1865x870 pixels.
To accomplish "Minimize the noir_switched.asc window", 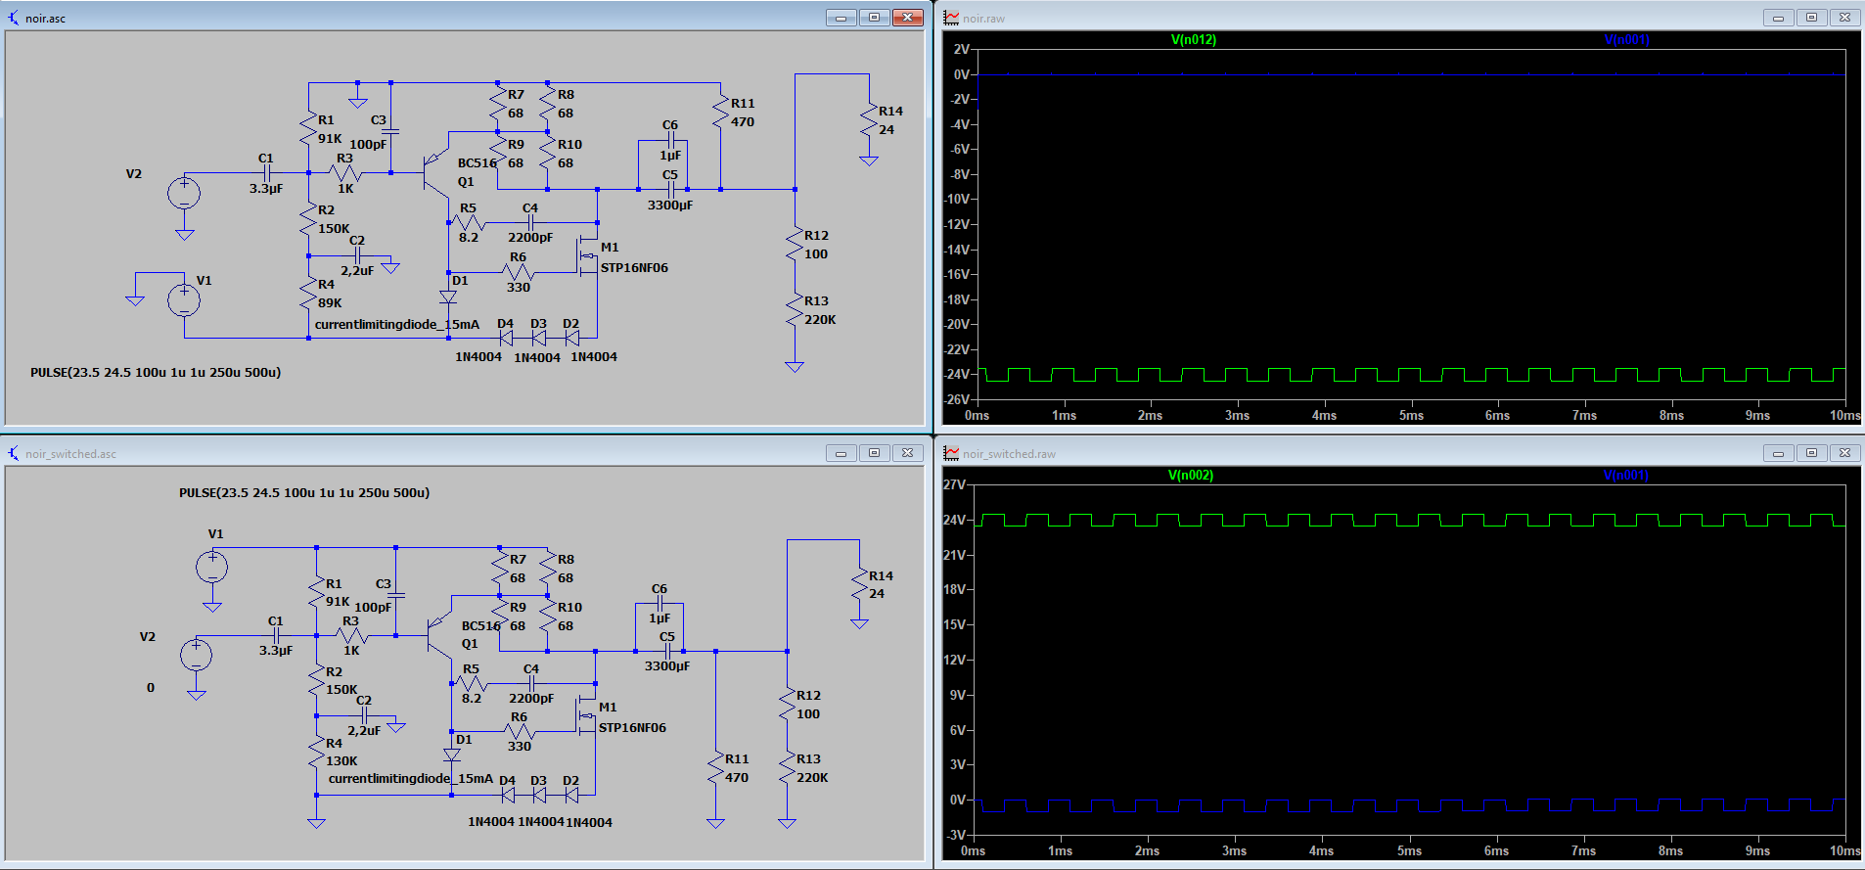I will 841,453.
